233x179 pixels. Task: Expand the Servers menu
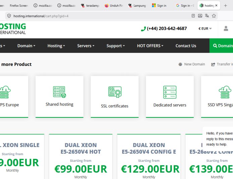click(x=86, y=46)
